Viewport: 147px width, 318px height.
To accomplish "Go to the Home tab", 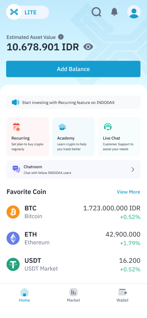I will 24,295.
